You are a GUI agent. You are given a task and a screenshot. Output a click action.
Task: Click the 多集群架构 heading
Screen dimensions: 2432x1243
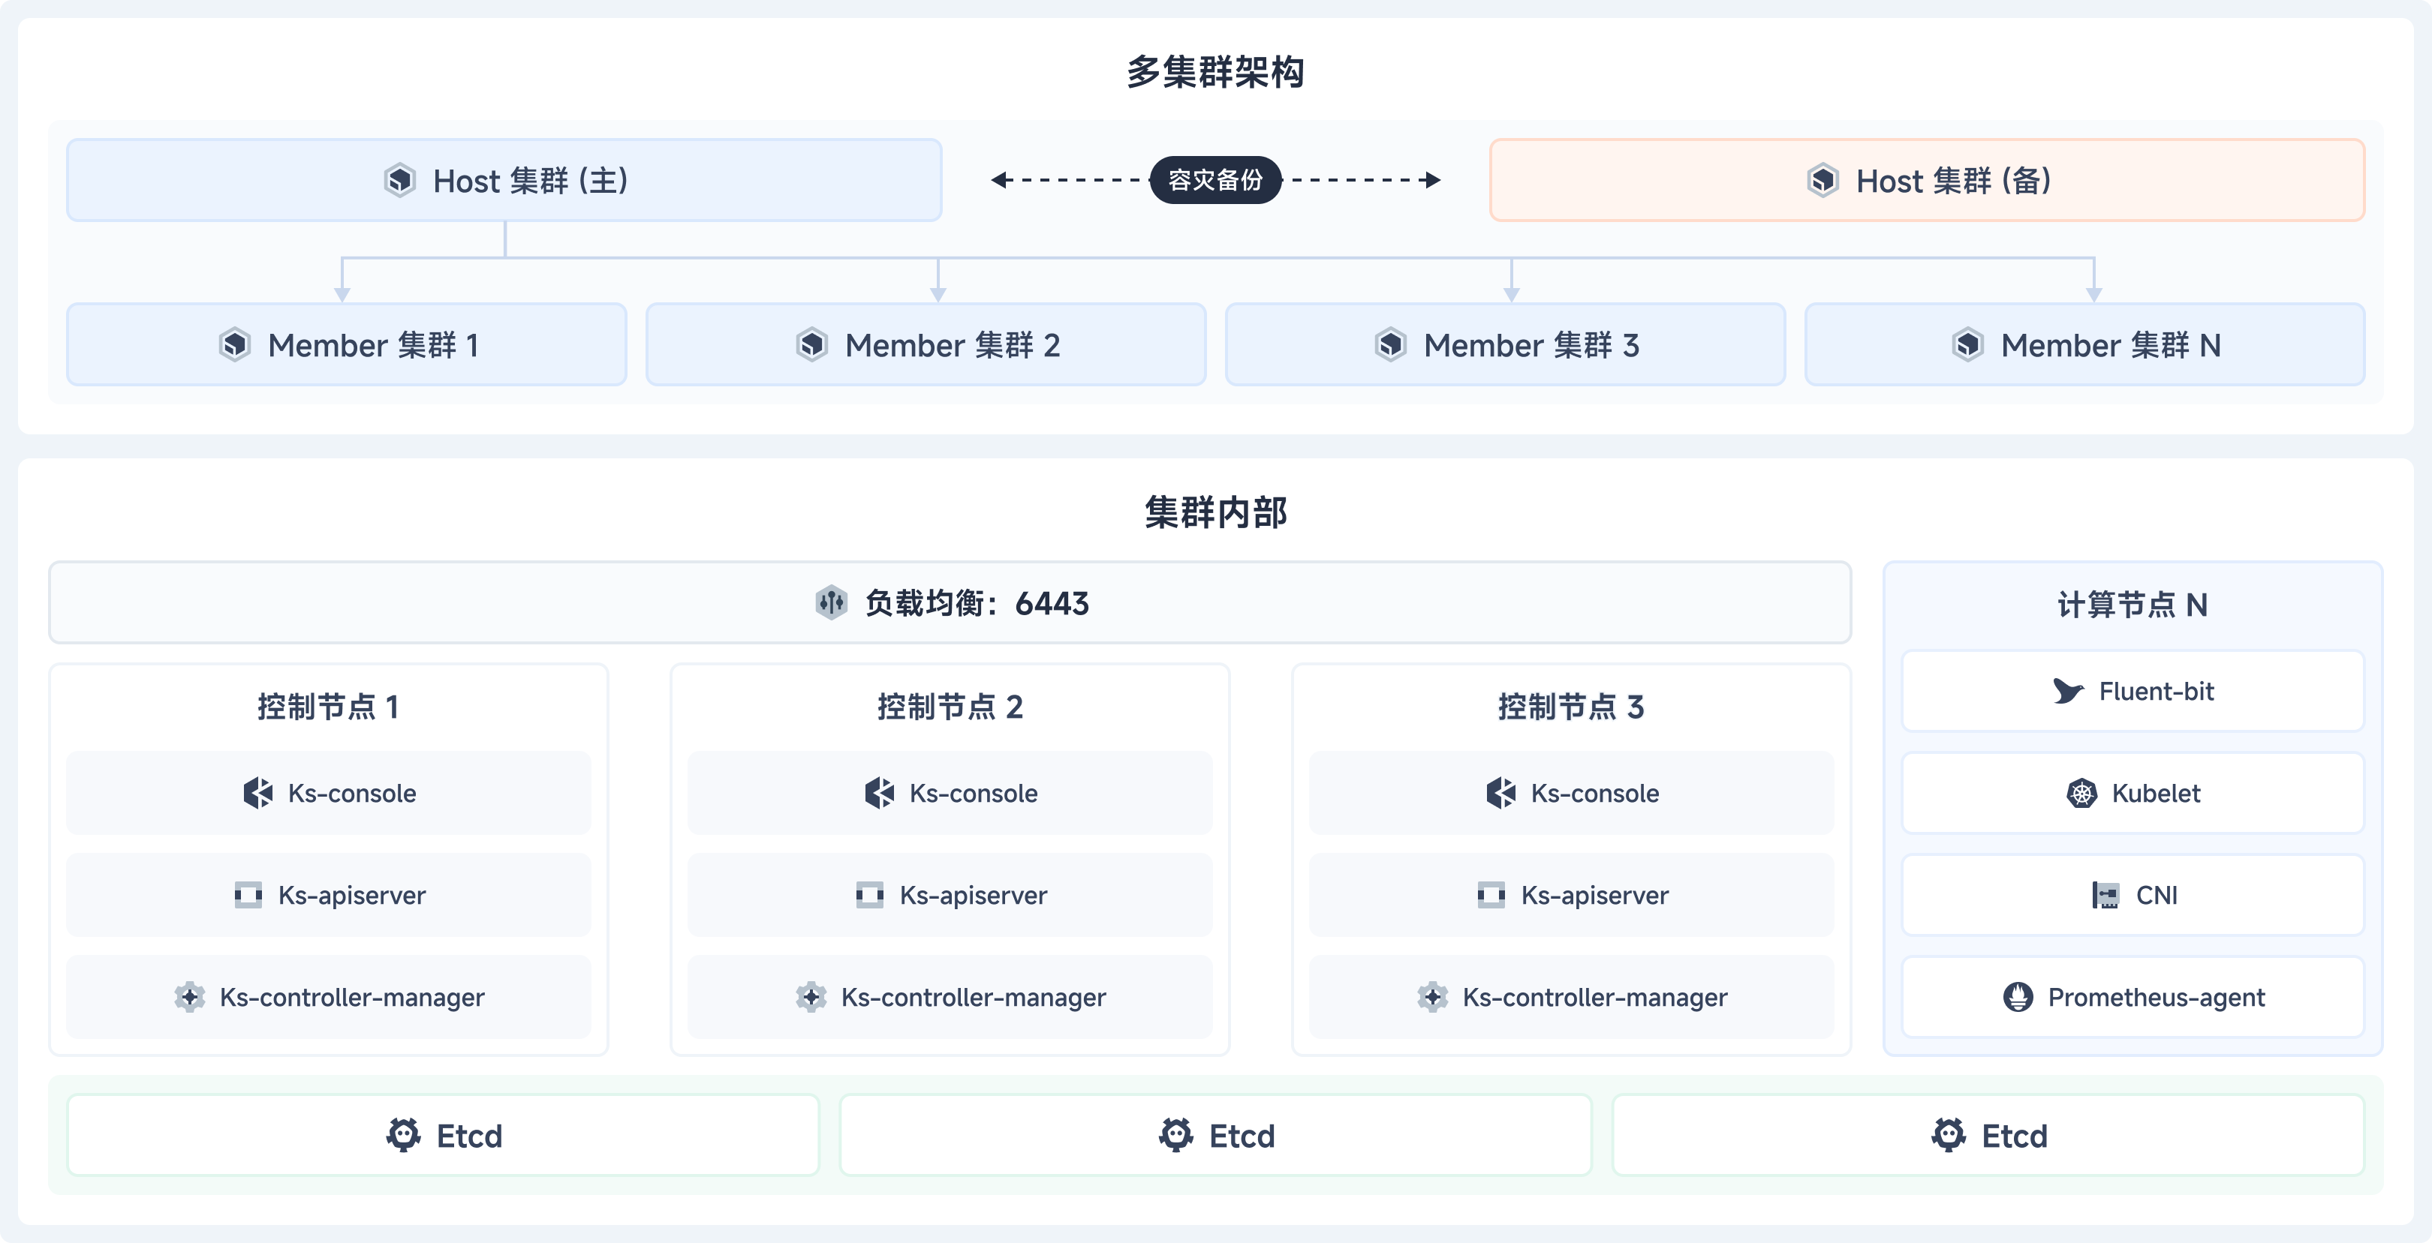click(x=1215, y=72)
